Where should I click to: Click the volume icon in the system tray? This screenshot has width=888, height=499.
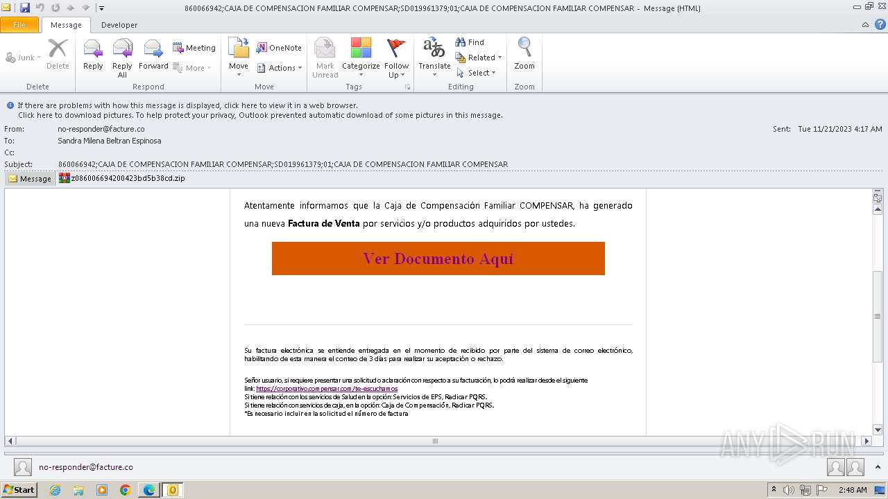pos(788,490)
